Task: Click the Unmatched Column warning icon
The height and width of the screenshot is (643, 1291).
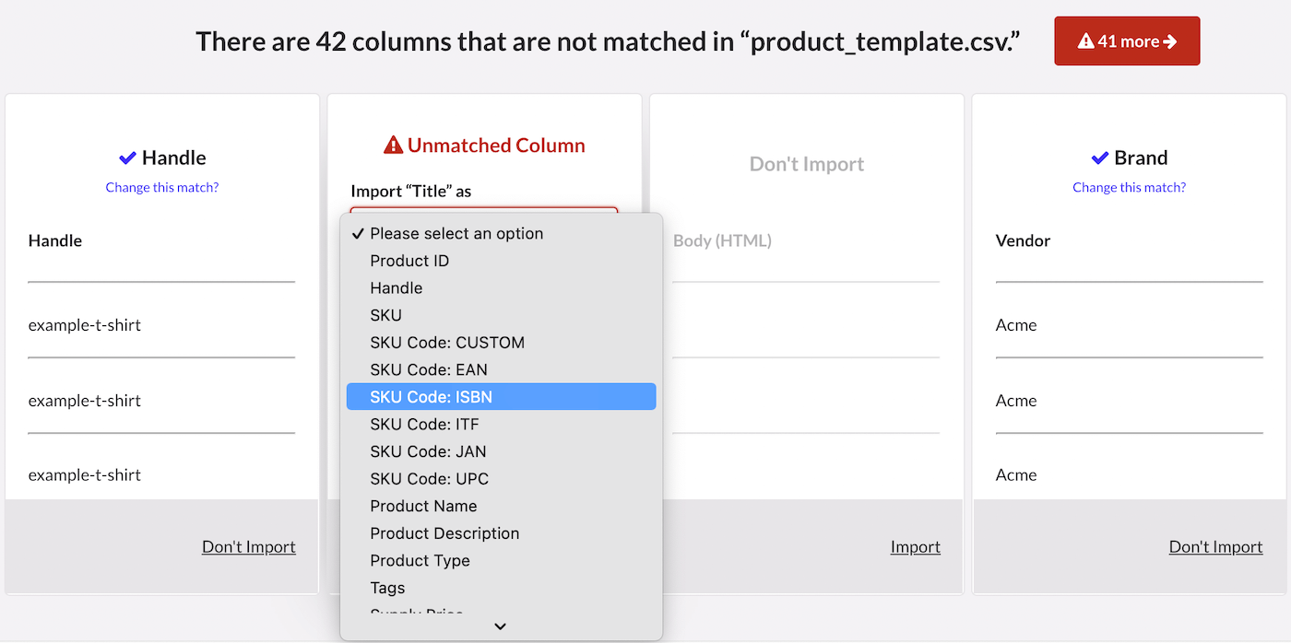Action: [394, 146]
